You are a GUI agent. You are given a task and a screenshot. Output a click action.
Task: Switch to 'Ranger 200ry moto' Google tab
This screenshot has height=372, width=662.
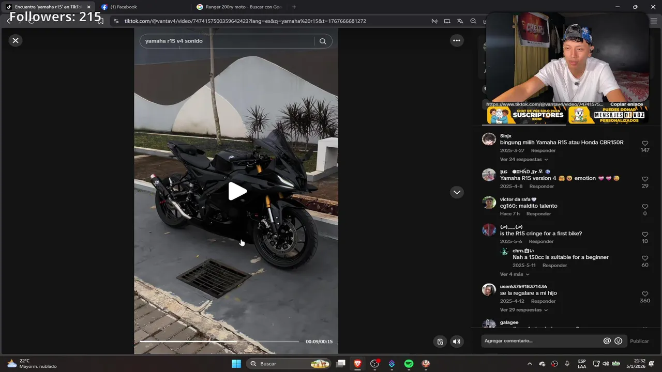coord(238,7)
